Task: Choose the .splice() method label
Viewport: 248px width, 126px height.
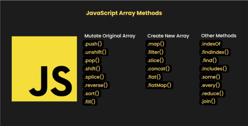Action: (x=94, y=76)
